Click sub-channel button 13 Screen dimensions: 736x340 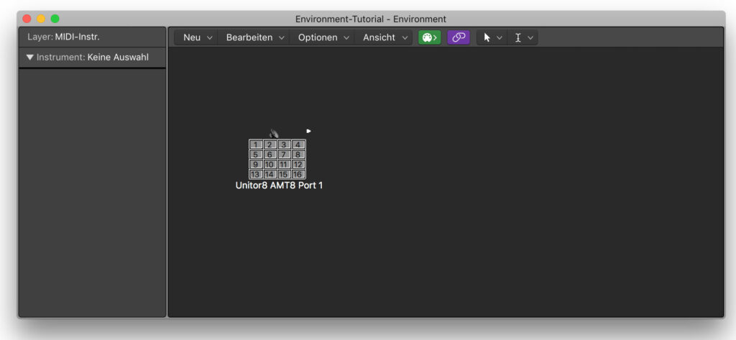[x=255, y=174]
